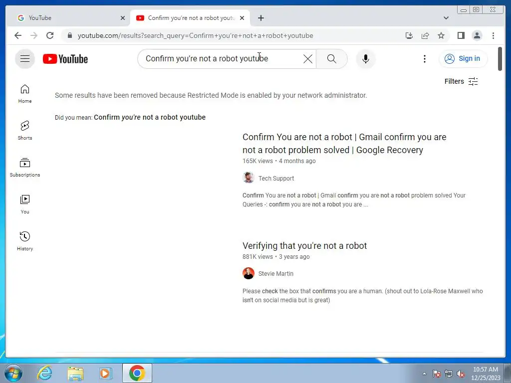Open Chrome profile avatar
Screen dimensions: 511x383
coord(477,35)
